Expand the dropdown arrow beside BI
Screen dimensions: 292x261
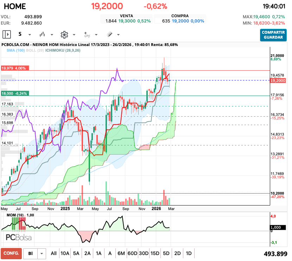point(42,253)
